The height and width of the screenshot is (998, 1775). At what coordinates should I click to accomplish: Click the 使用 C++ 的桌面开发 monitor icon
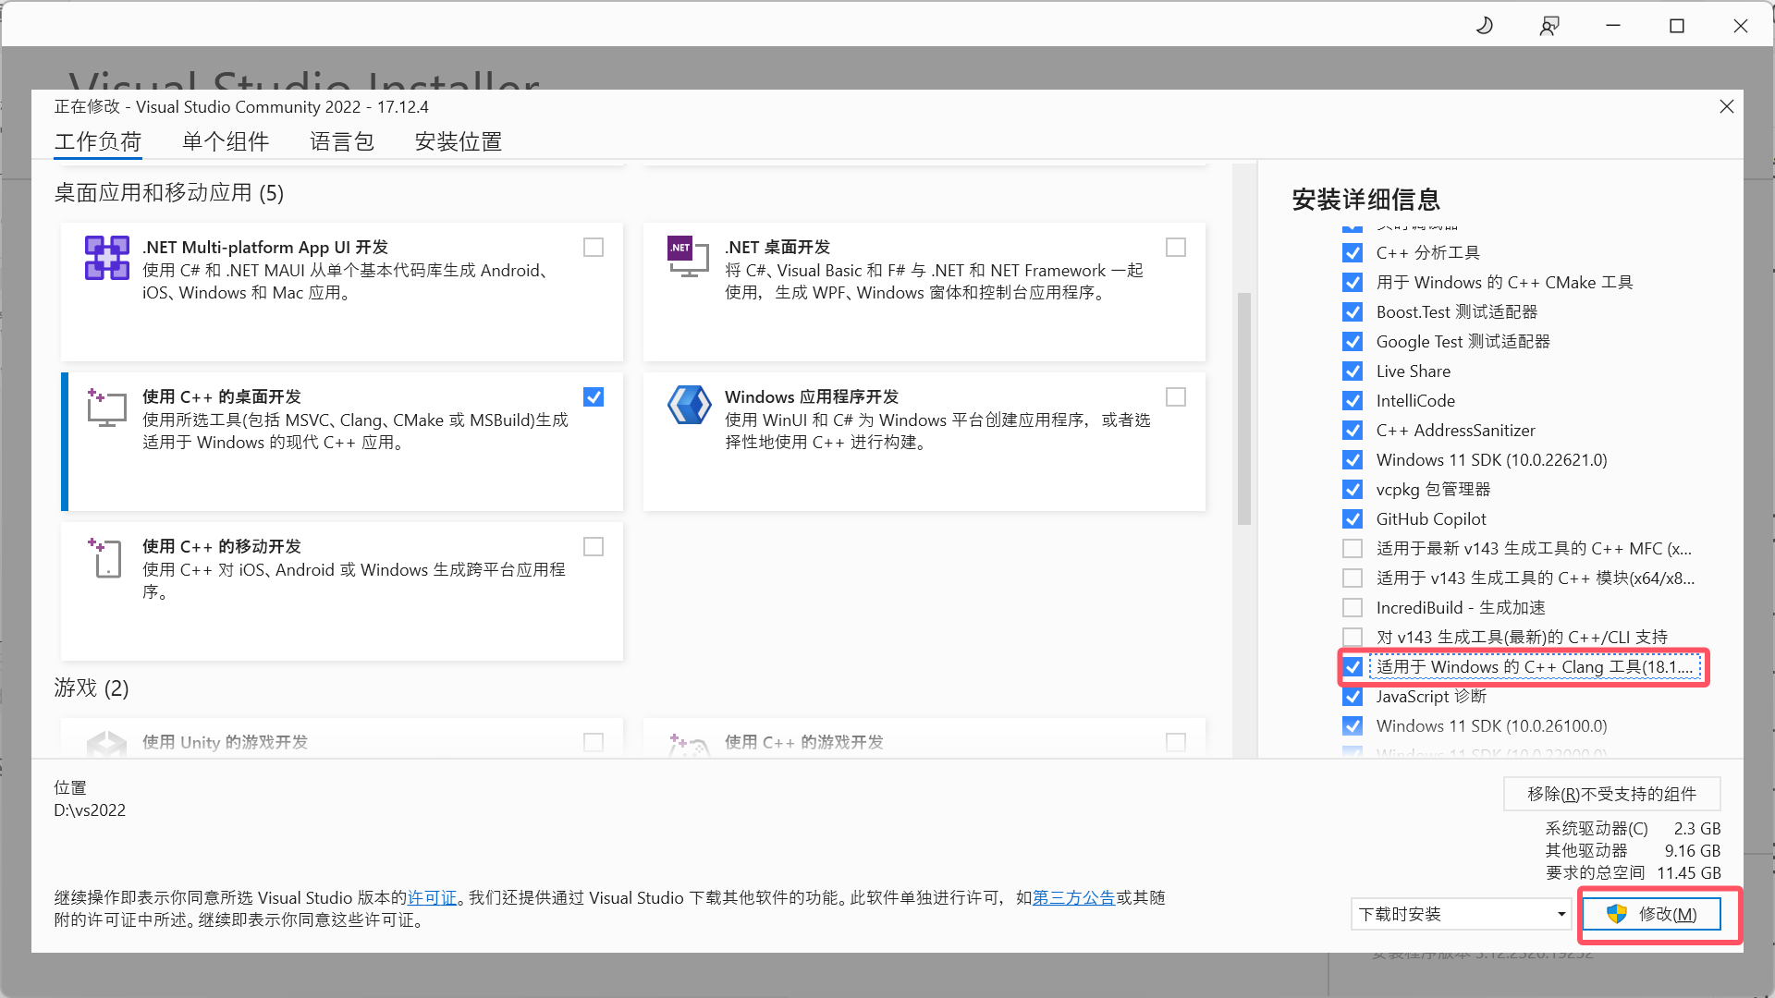(x=105, y=408)
